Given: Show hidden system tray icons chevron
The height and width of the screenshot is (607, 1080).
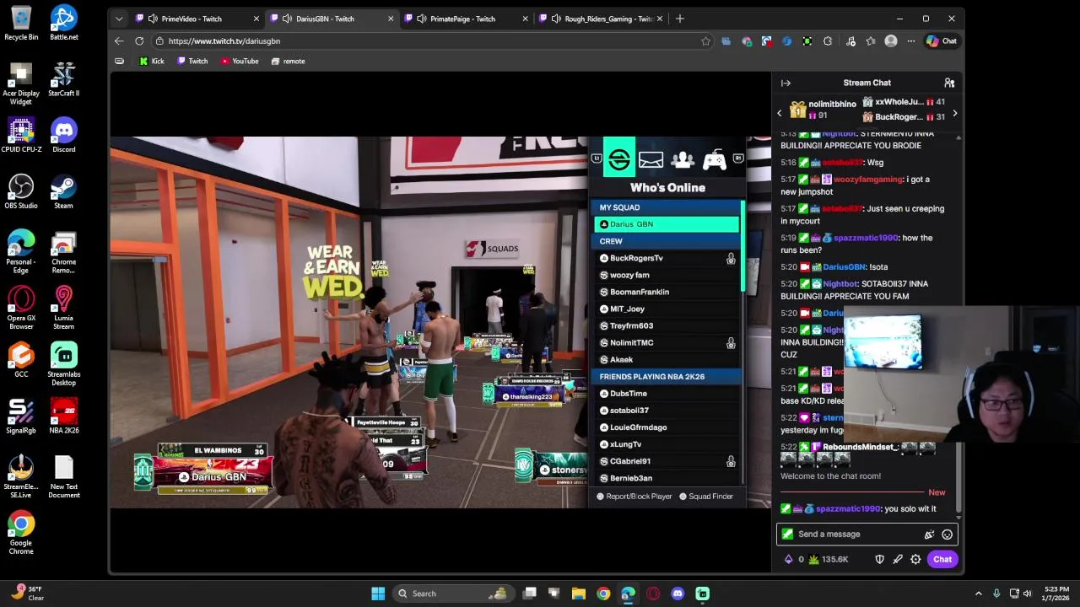Looking at the screenshot, I should [979, 594].
